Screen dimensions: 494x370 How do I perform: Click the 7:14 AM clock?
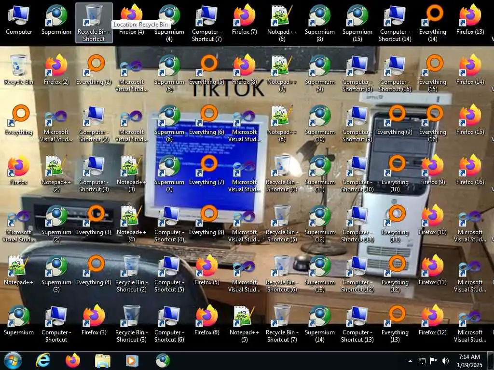coord(469,357)
